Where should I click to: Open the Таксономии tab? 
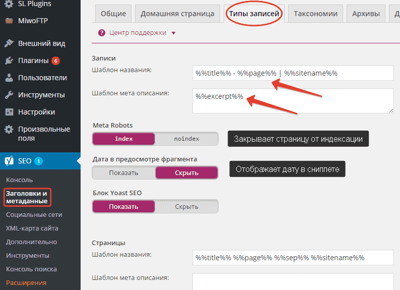315,14
